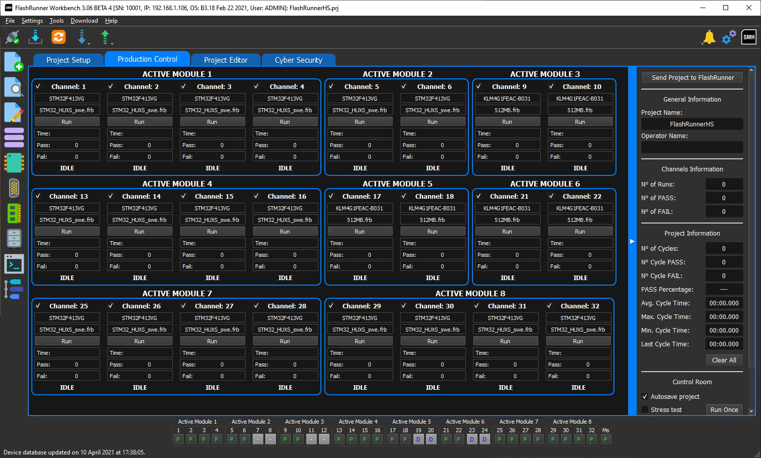Click gray status indicator for channel 7
Image resolution: width=761 pixels, height=458 pixels.
pyautogui.click(x=258, y=439)
